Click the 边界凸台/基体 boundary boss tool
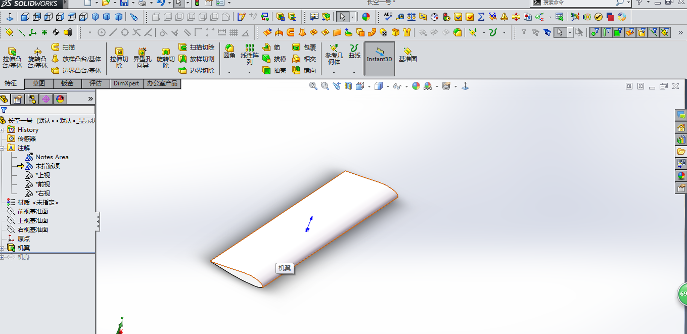The height and width of the screenshot is (334, 687). (76, 70)
